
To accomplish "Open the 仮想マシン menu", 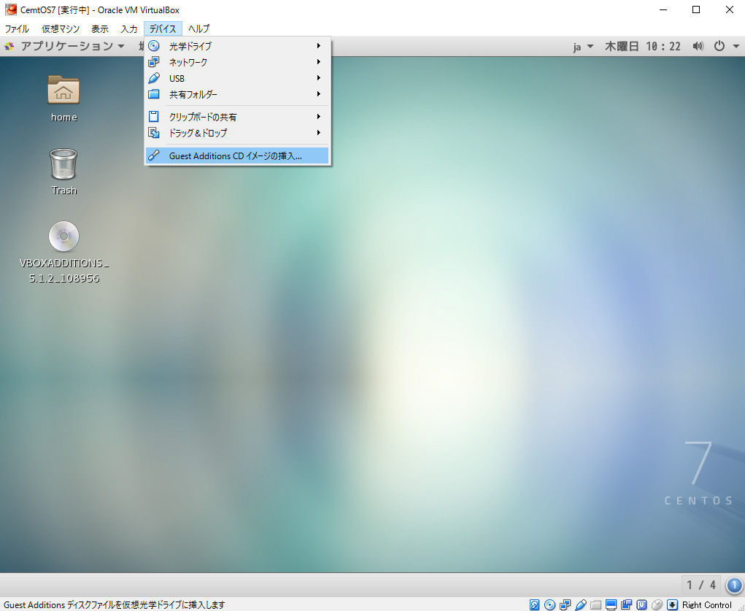I will click(61, 29).
